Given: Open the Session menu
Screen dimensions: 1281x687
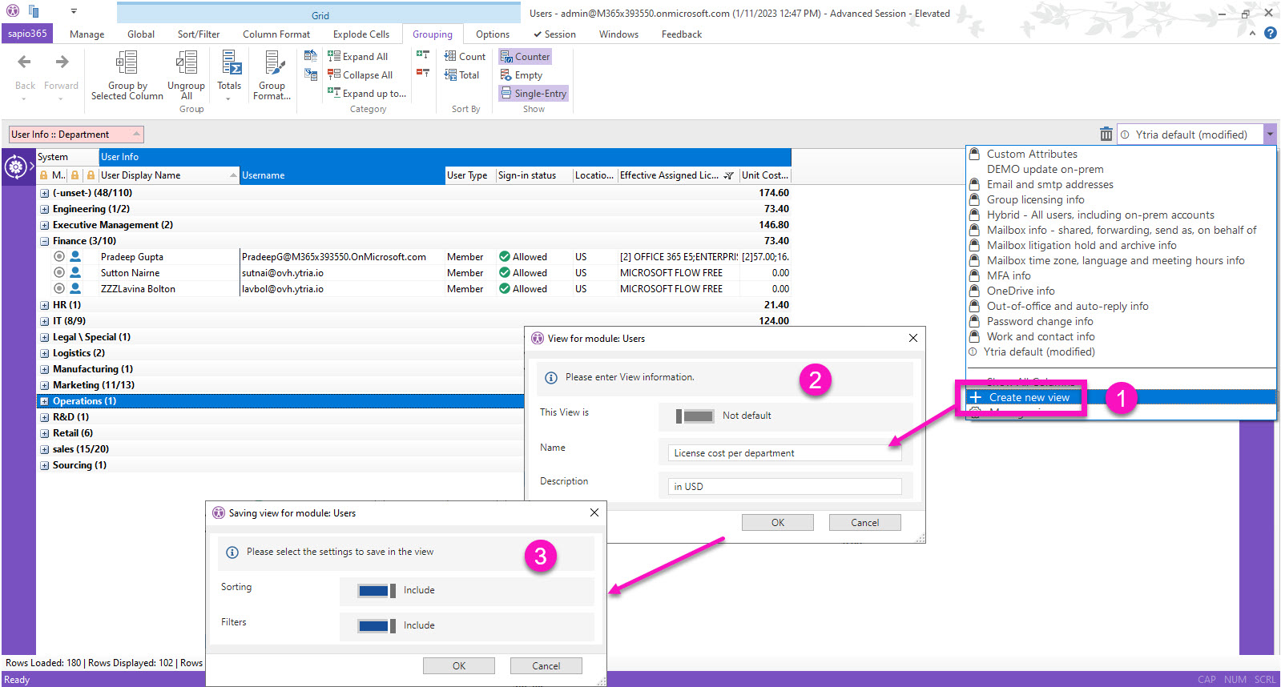Looking at the screenshot, I should click(554, 34).
